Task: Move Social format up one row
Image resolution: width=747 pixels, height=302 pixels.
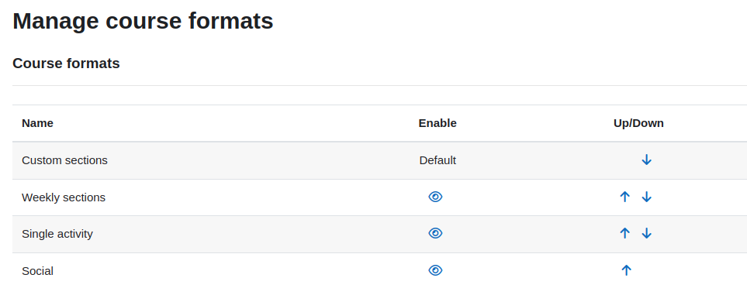Action: pos(627,270)
